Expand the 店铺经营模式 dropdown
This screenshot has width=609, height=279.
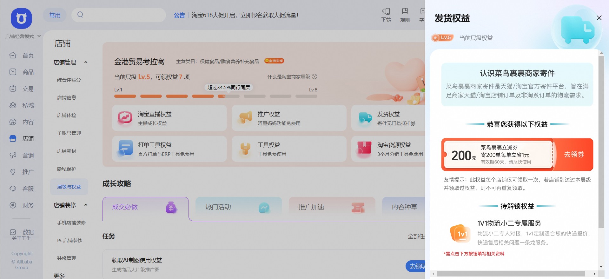tap(39, 36)
